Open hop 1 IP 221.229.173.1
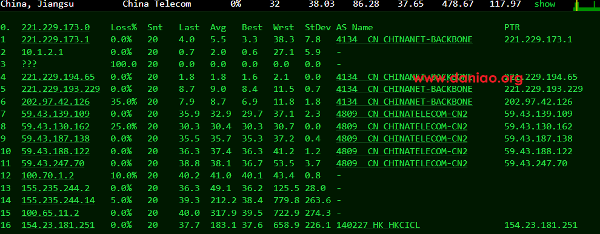This screenshot has width=600, height=234. coord(56,40)
